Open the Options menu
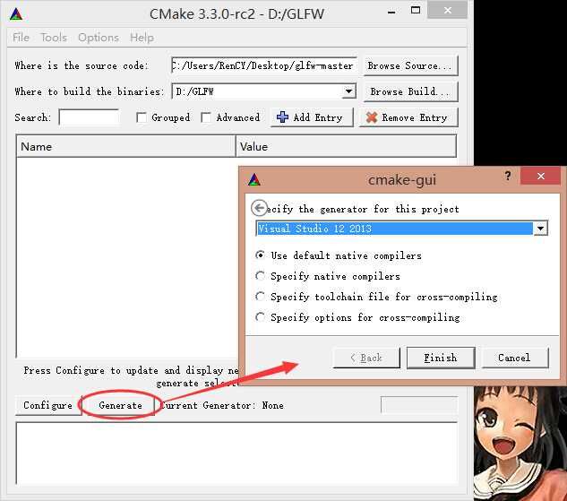Viewport: 567px width, 501px height. (99, 38)
